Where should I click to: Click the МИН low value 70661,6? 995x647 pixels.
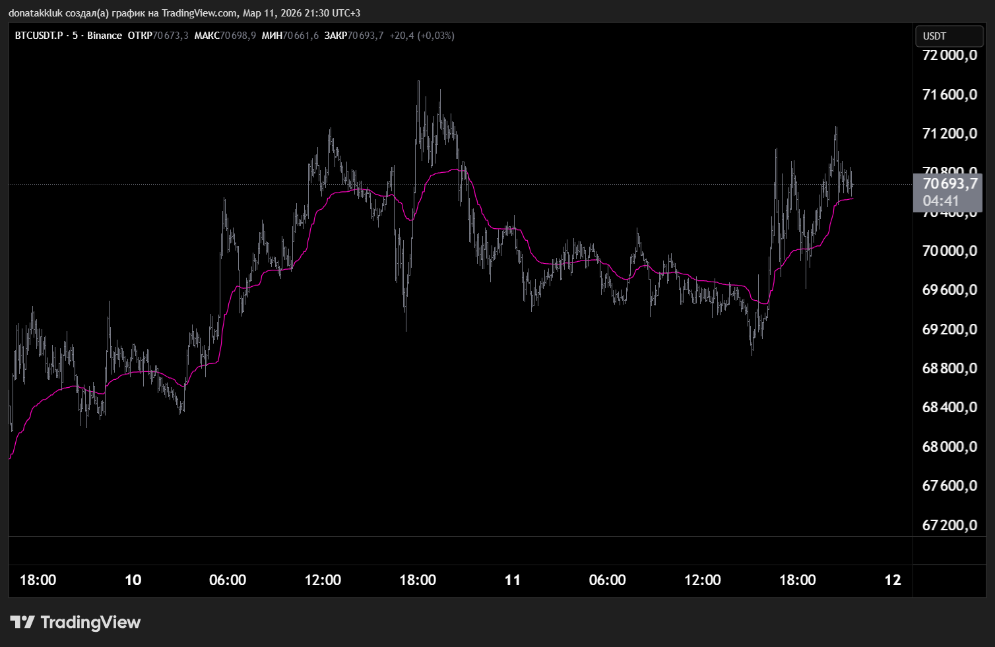coord(301,36)
